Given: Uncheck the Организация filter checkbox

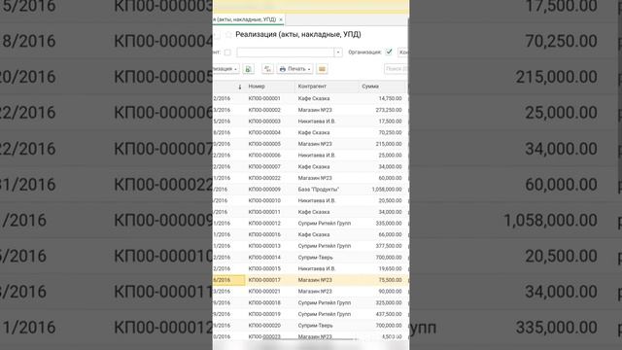Looking at the screenshot, I should 389,52.
